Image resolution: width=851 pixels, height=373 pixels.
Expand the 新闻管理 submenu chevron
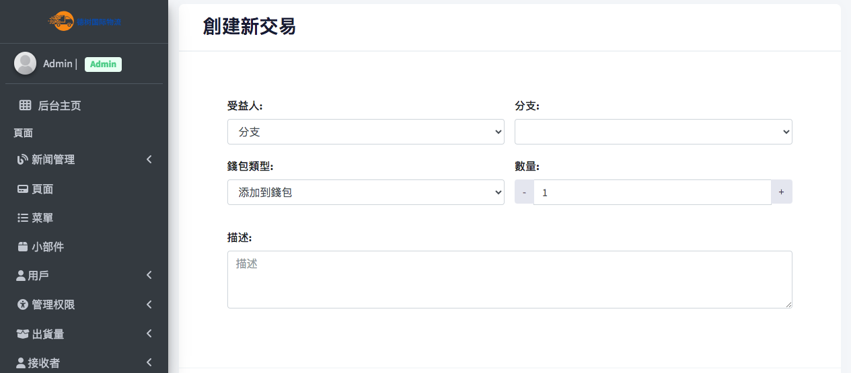tap(149, 159)
